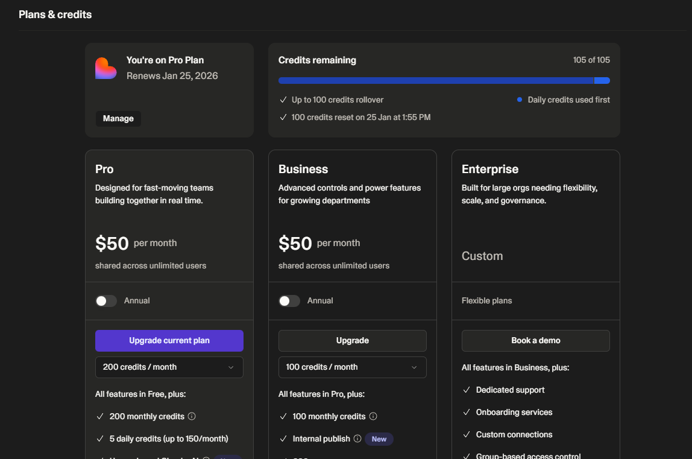Screen dimensions: 692x459
Task: Enable Annual billing toggle on Business plan
Action: pyautogui.click(x=289, y=301)
